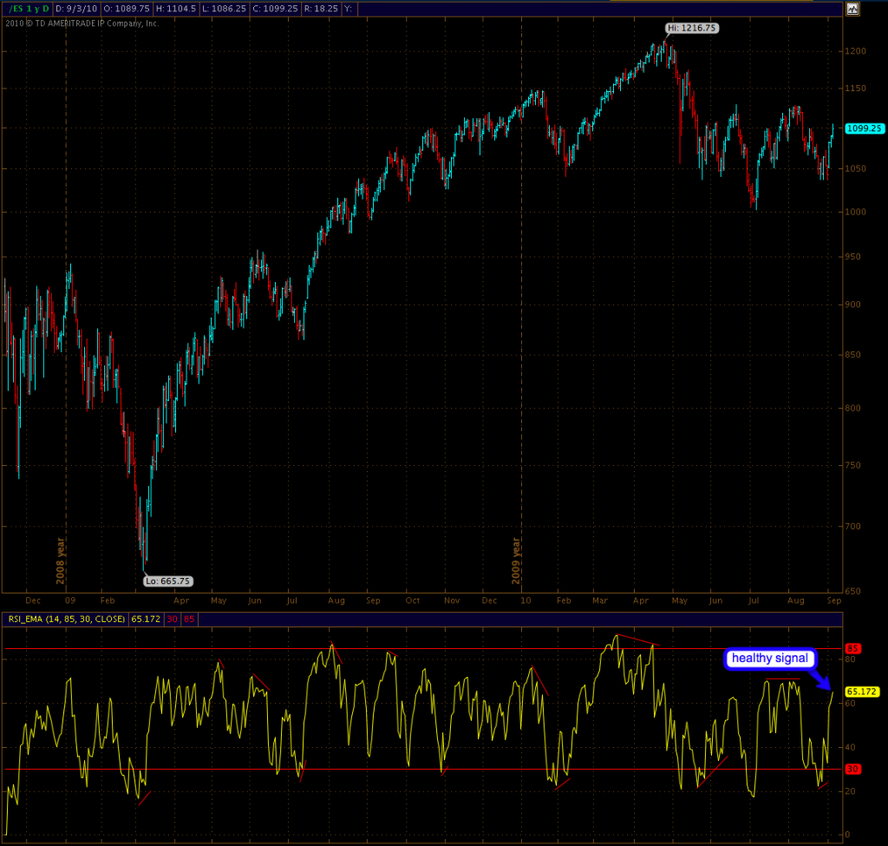Click the healthy signal annotation box
This screenshot has width=888, height=846.
(769, 659)
